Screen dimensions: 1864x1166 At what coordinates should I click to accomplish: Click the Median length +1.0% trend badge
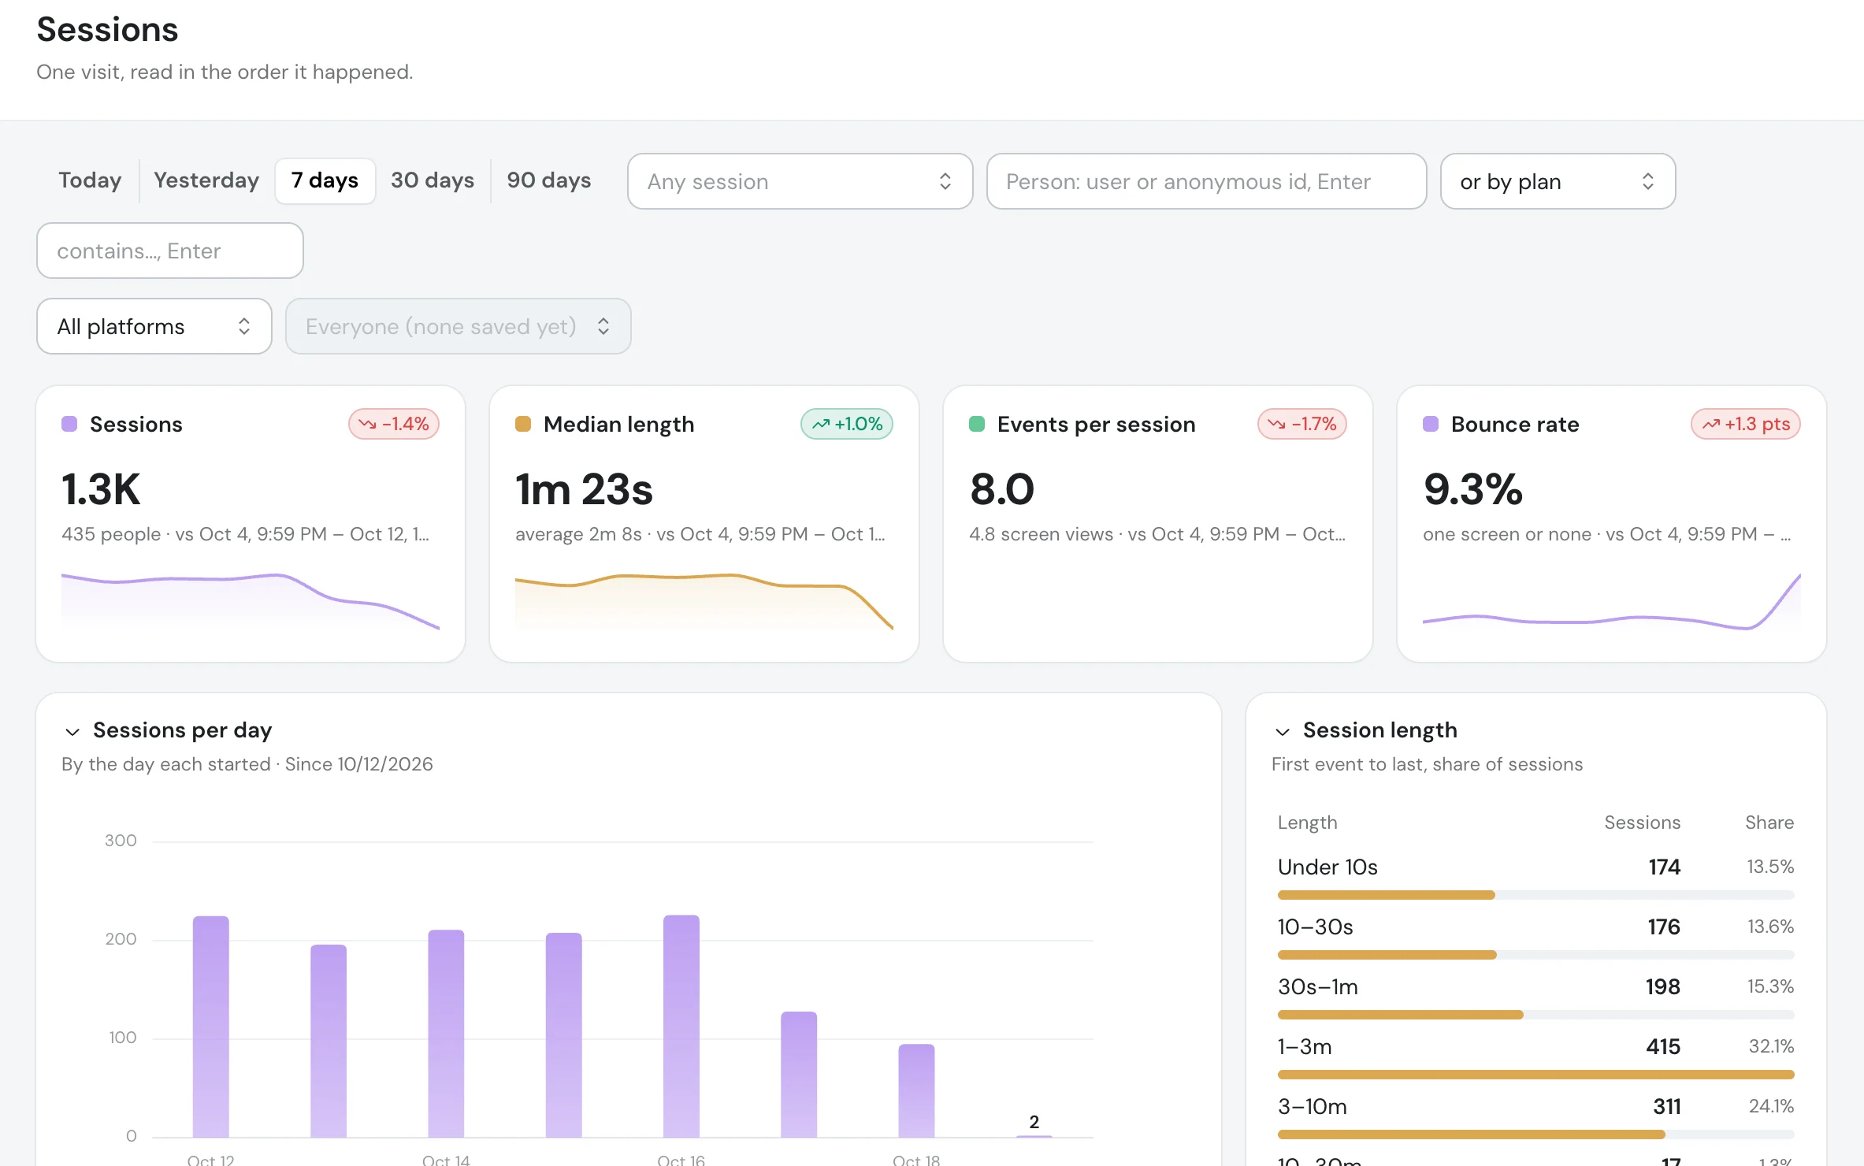[847, 424]
